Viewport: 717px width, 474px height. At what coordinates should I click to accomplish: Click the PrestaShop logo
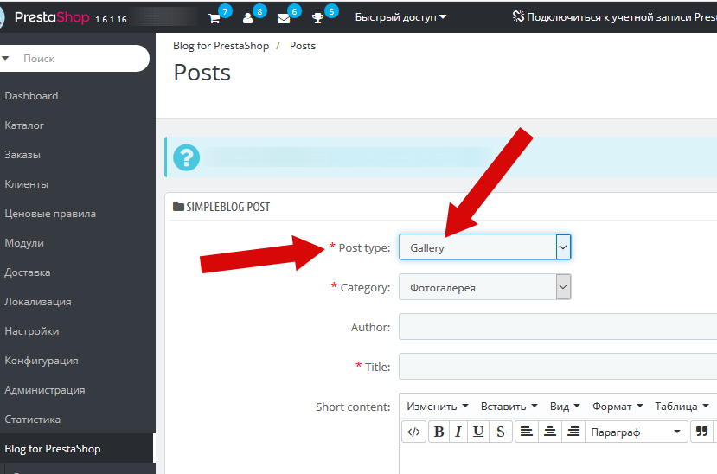point(52,17)
